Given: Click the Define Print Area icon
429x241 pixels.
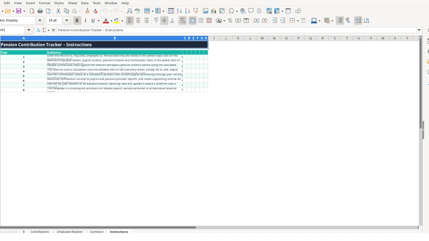Looking at the screenshot, I should coord(269,11).
